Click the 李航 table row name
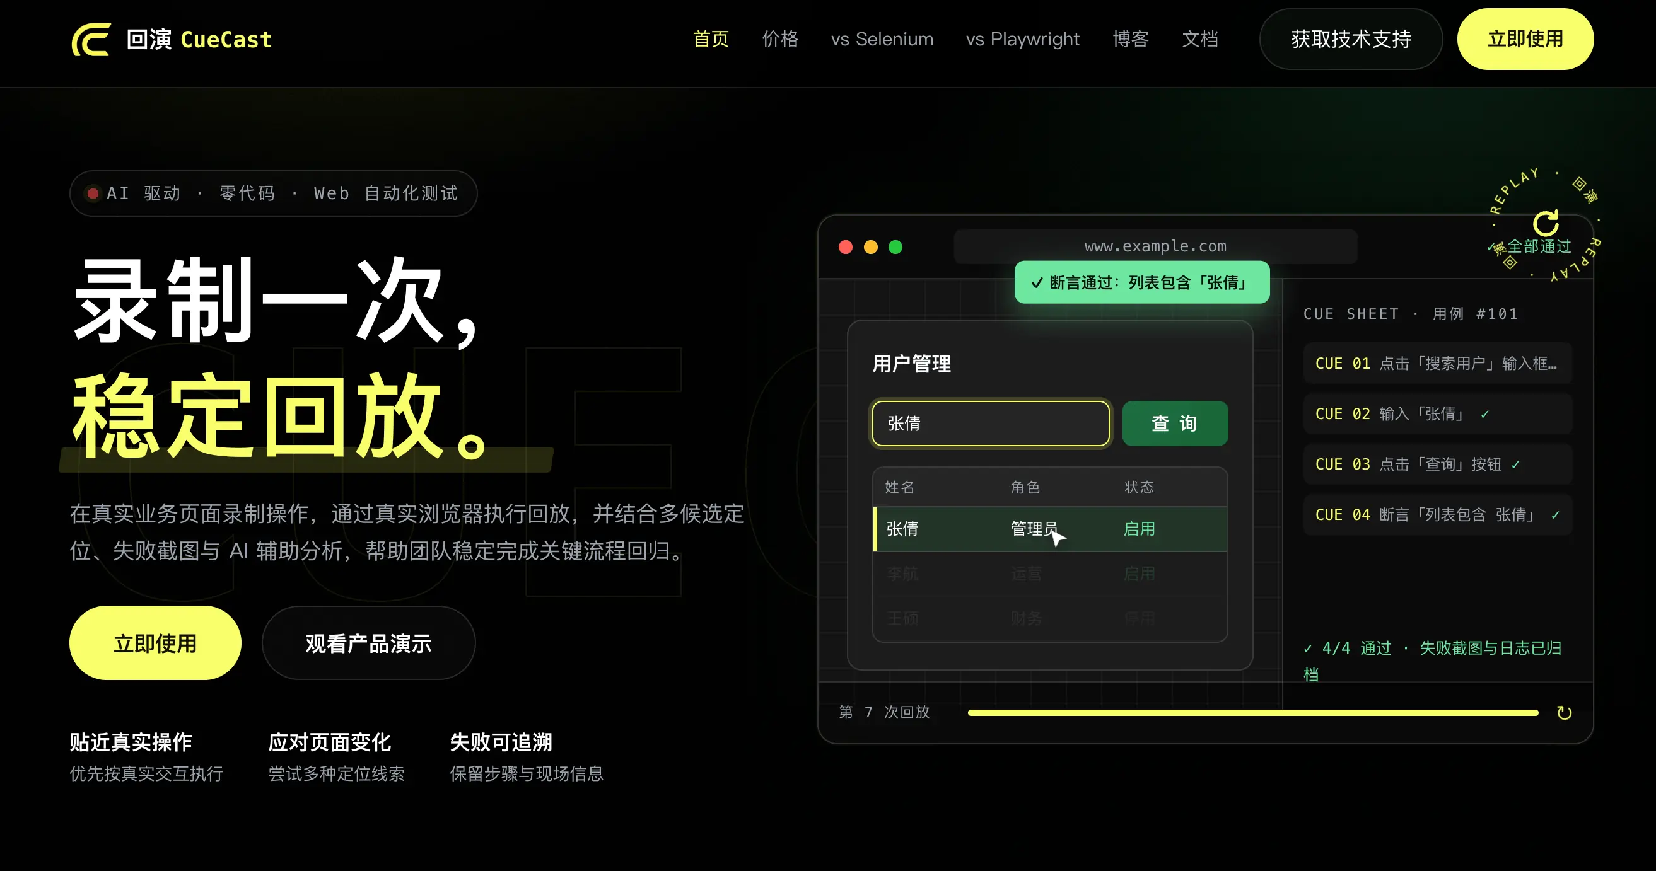This screenshot has height=871, width=1656. [902, 574]
